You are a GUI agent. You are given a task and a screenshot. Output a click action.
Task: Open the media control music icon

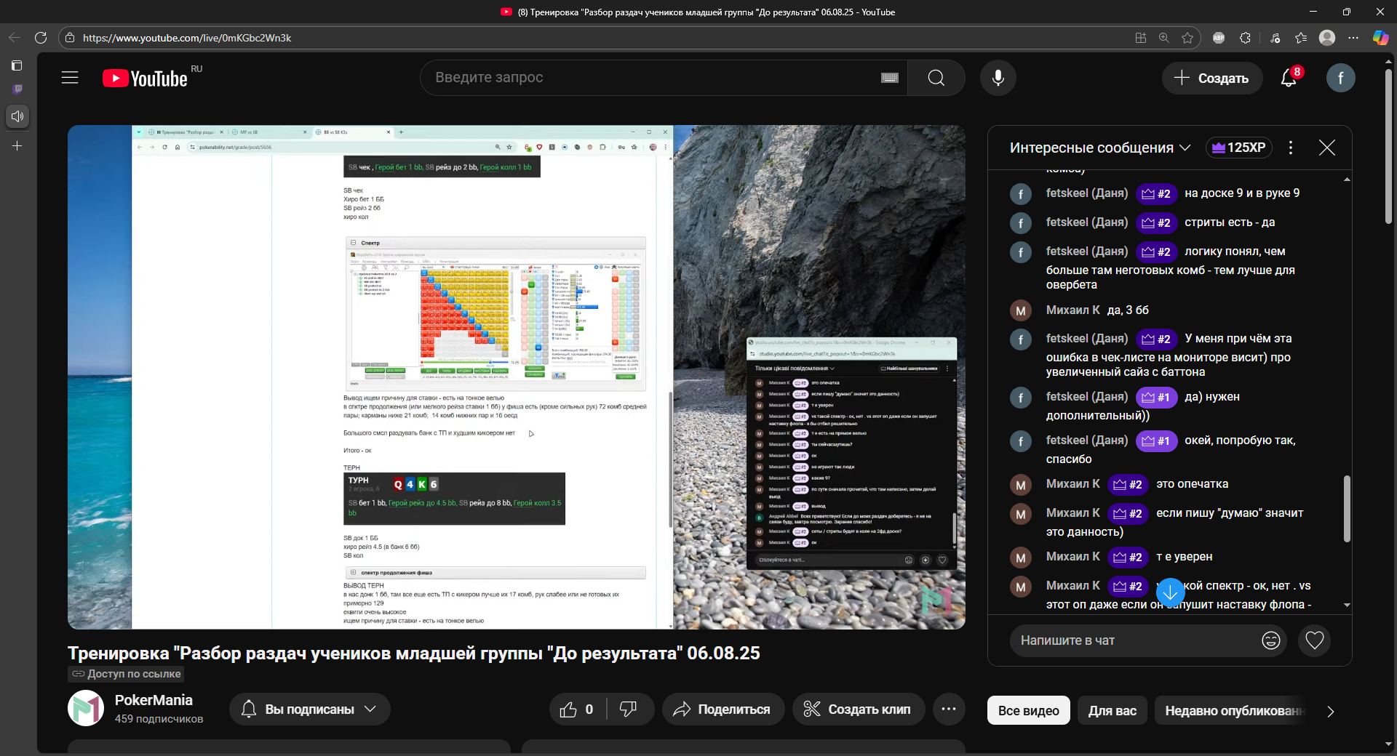(x=1275, y=38)
